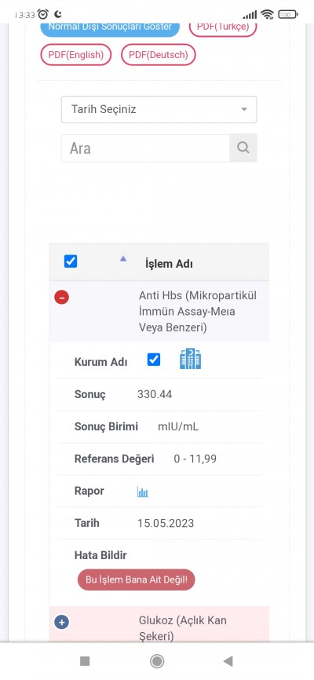Screen dimensions: 314x680
Task: Tap Android back triangle button
Action: point(228,661)
